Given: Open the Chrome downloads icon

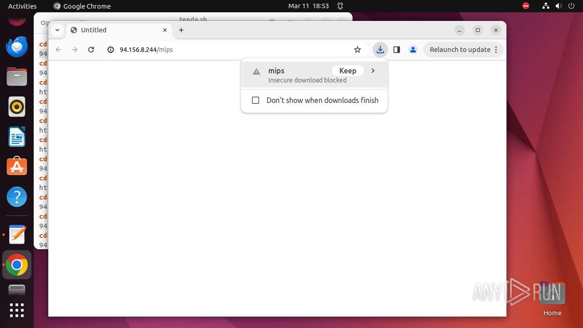Looking at the screenshot, I should (380, 50).
